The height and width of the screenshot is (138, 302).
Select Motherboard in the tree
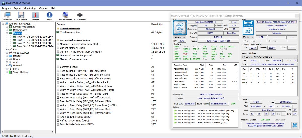(20, 30)
